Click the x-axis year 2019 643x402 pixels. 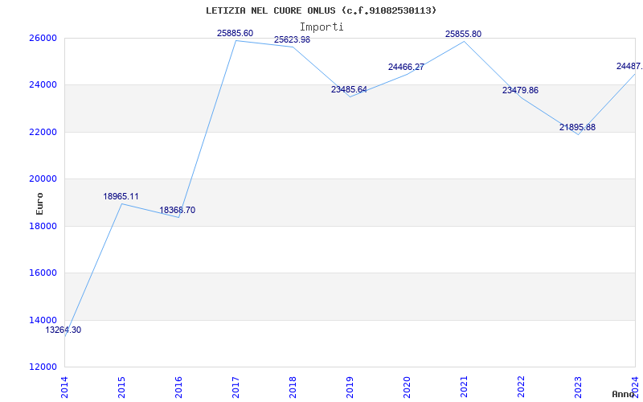pos(350,388)
